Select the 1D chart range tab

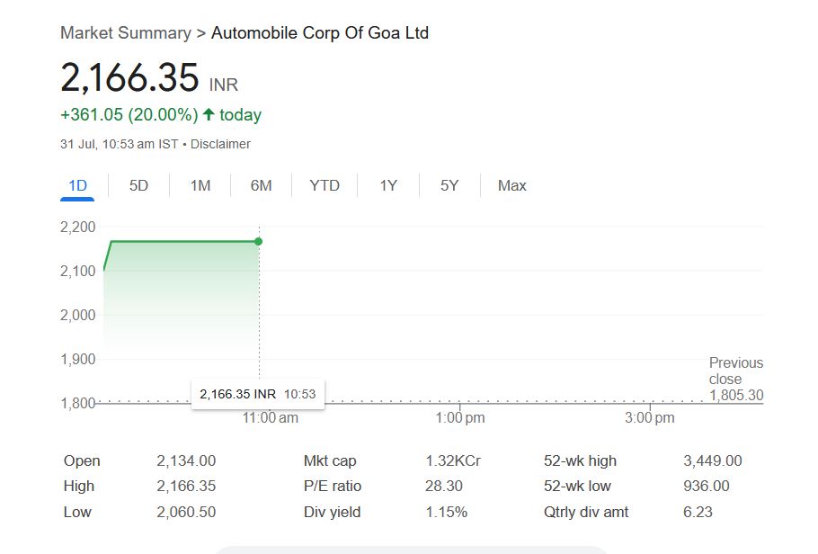77,186
